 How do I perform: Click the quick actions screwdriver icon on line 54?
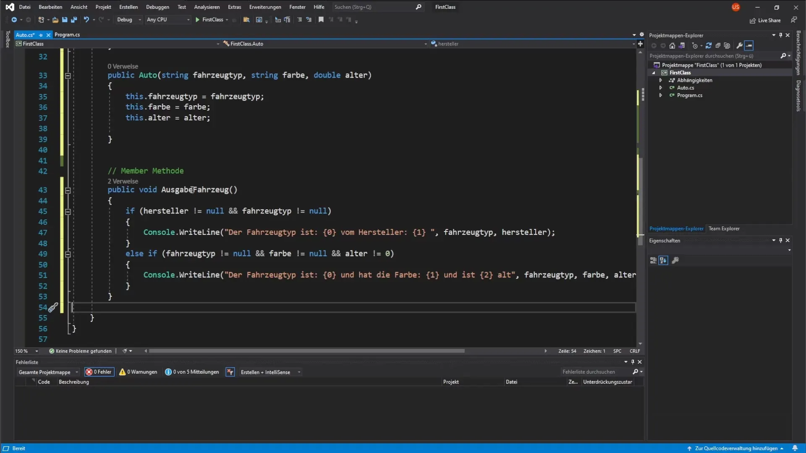53,307
